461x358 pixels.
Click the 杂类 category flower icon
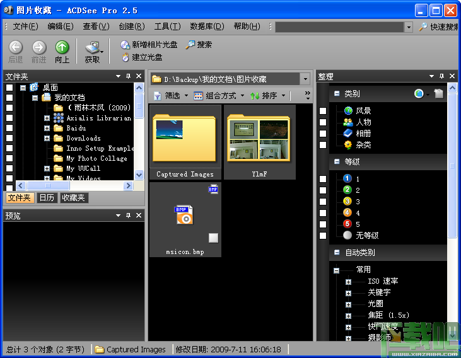(348, 145)
